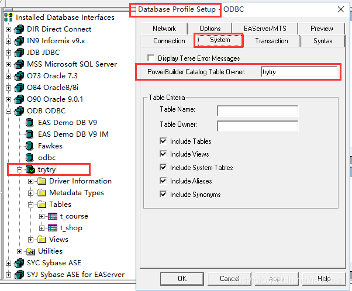Expand the IN9 Informix v9.x node
The image size is (352, 291).
click(x=8, y=41)
